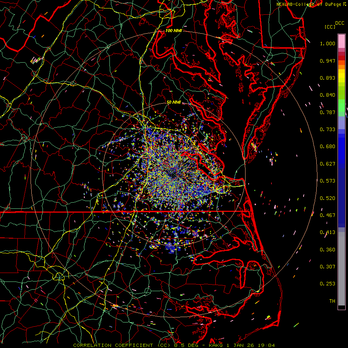The height and width of the screenshot is (348, 348).
Task: Click the 0.893 scale value
Action: [328, 78]
